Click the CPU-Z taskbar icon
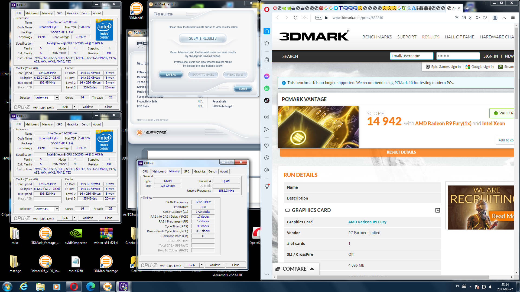 pos(123,286)
